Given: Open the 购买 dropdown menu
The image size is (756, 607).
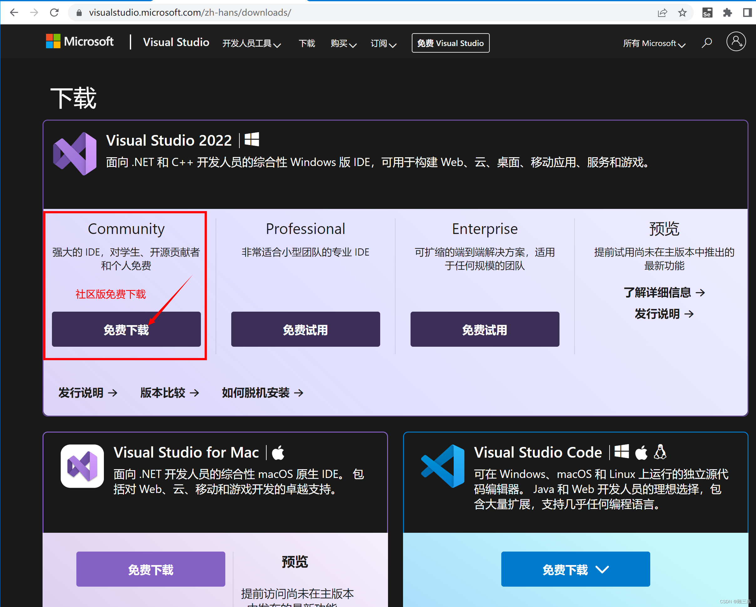Looking at the screenshot, I should [x=343, y=43].
